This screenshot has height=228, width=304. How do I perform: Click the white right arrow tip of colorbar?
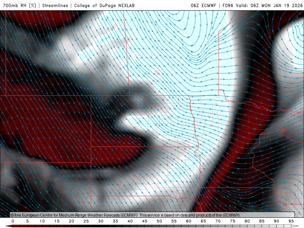295,226
